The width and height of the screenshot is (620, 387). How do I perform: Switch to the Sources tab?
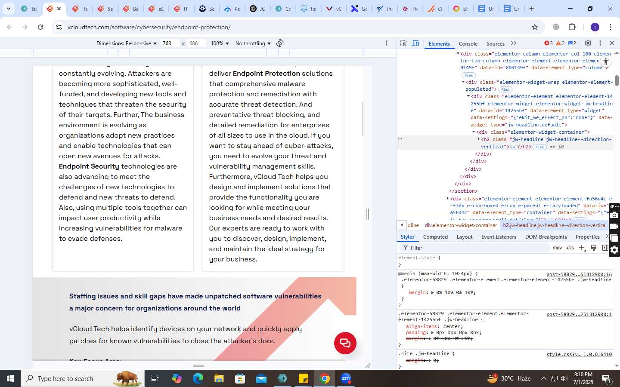[495, 44]
